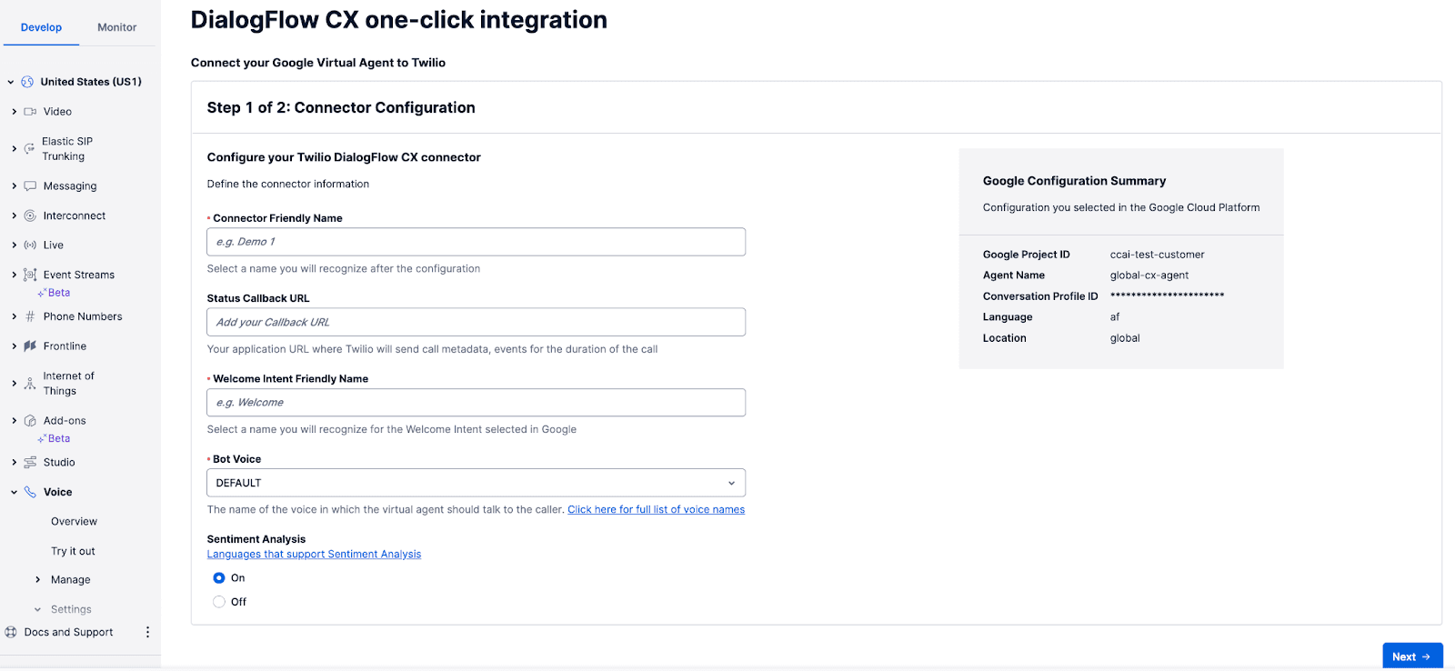Click the Next button
The width and height of the screenshot is (1455, 671).
(x=1411, y=656)
